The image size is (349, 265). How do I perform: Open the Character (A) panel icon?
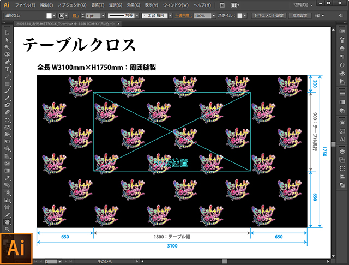point(342,140)
